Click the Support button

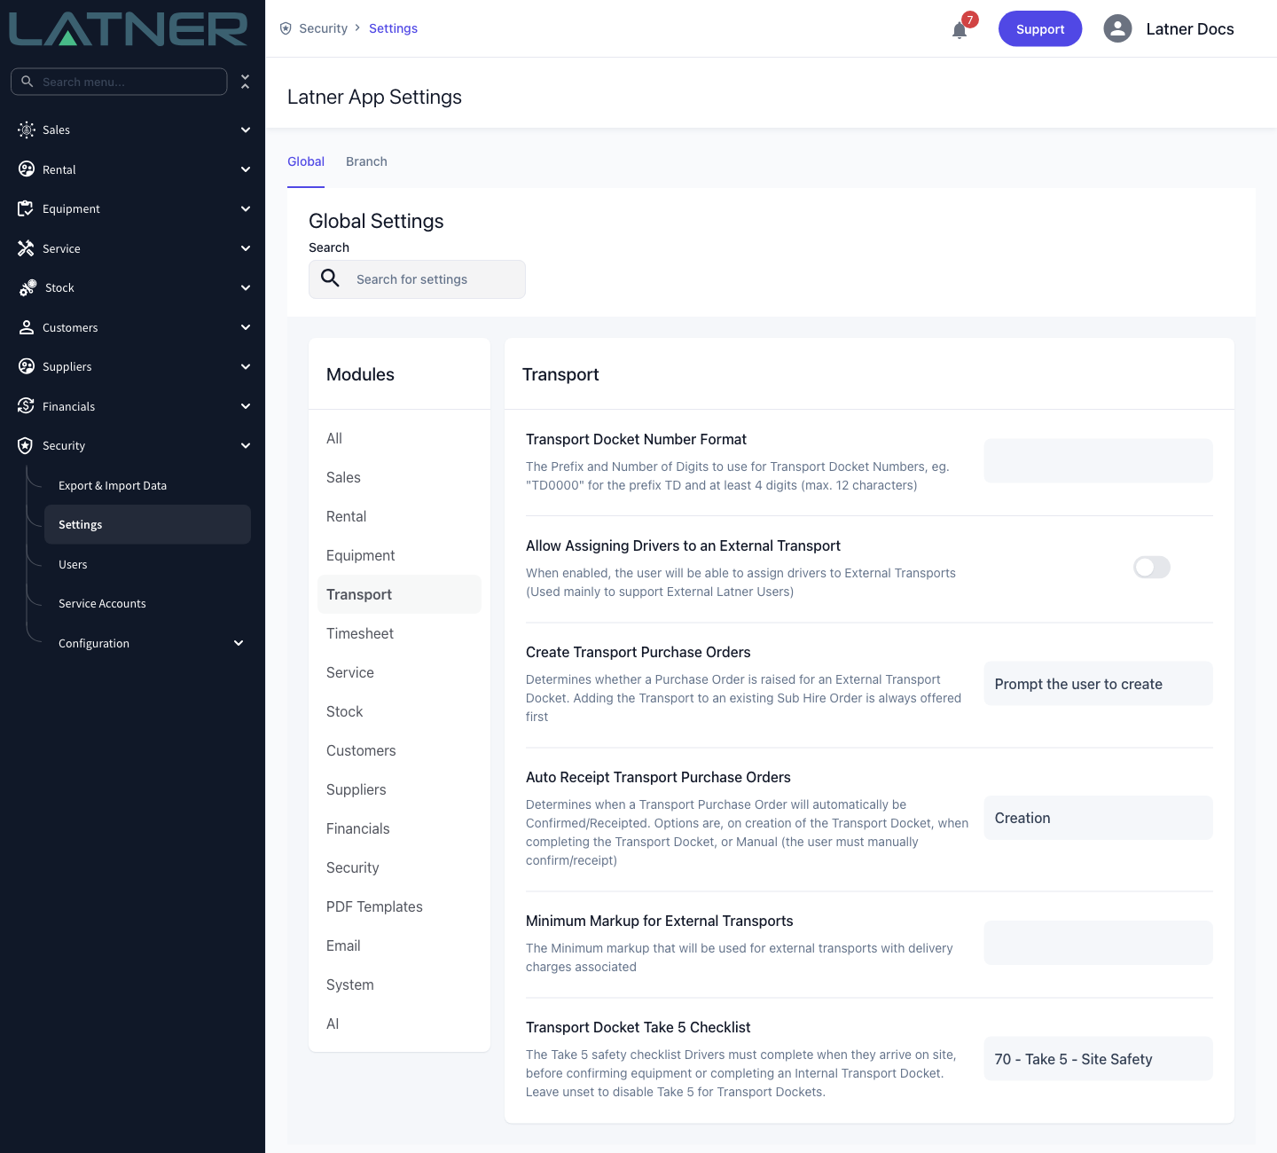pos(1040,28)
